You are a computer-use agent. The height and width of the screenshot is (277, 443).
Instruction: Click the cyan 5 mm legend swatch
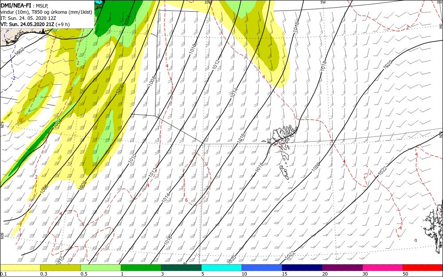point(221,268)
